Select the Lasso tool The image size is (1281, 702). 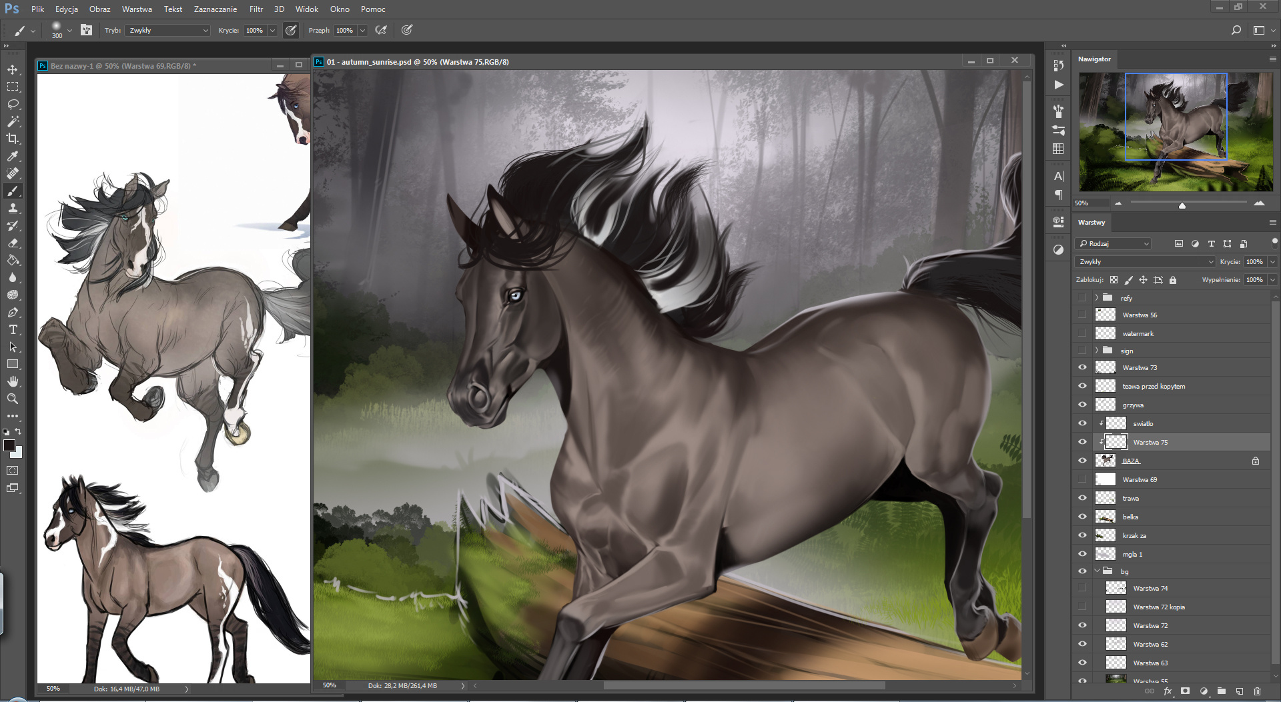[x=13, y=105]
